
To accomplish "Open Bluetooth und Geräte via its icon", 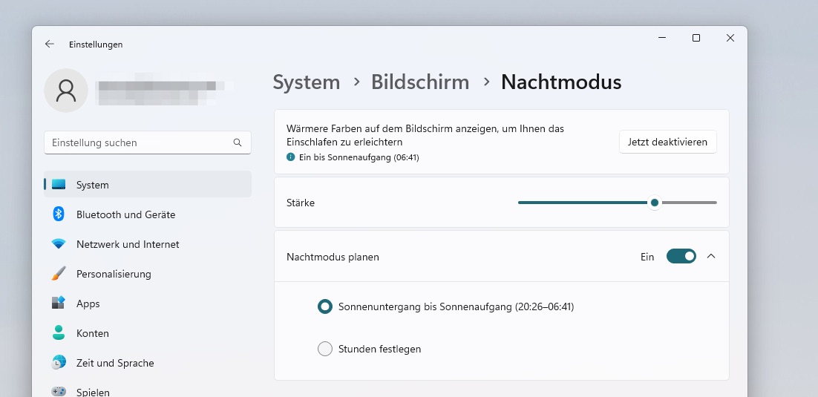I will pos(59,214).
